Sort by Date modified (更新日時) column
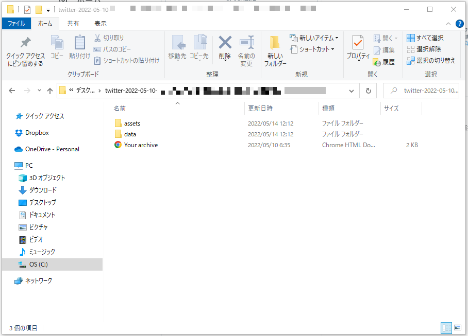The image size is (468, 336). coord(281,109)
